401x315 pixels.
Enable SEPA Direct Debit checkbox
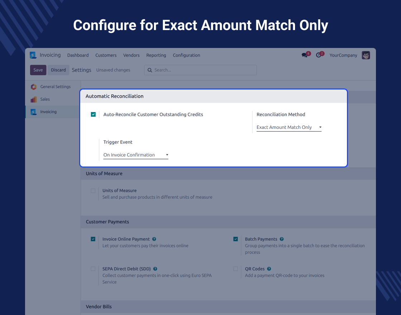coord(93,269)
